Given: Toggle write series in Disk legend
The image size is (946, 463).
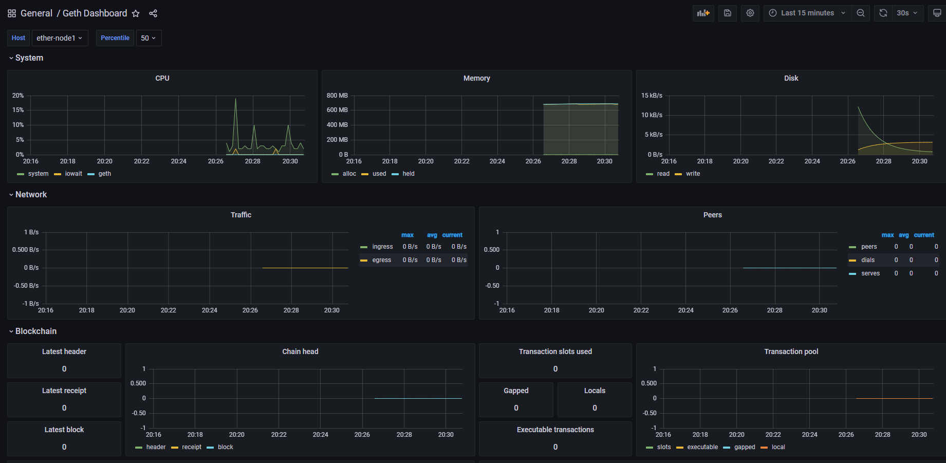Looking at the screenshot, I should (x=693, y=174).
